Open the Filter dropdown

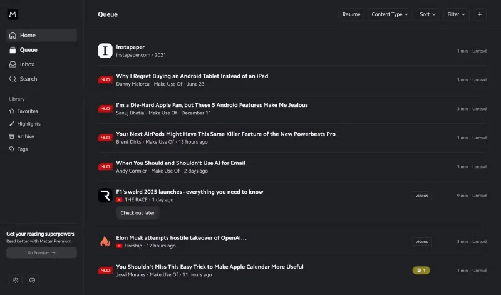point(456,14)
